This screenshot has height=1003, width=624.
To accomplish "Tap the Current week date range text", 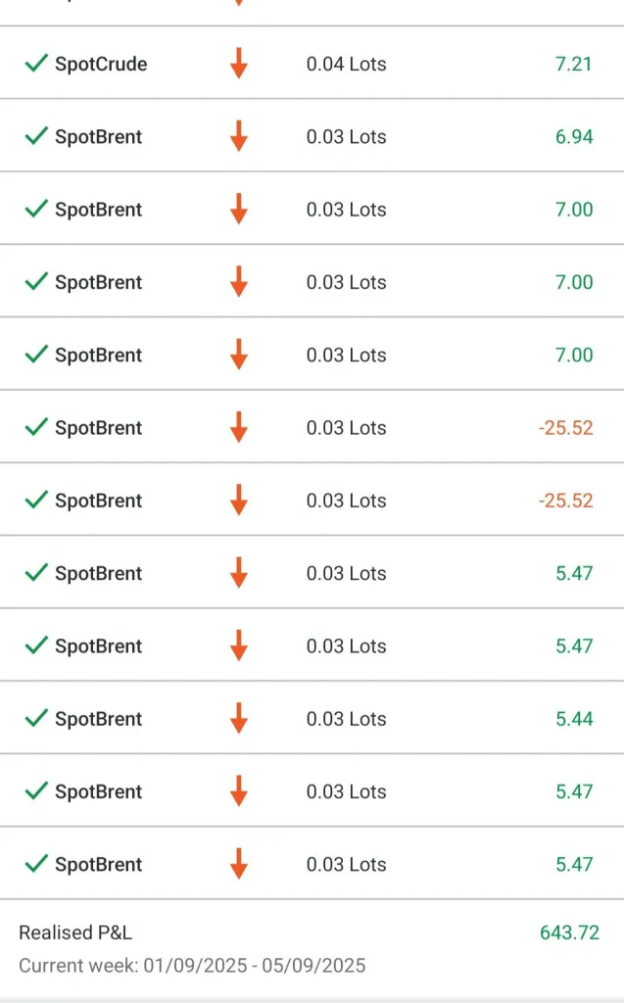I will point(192,966).
